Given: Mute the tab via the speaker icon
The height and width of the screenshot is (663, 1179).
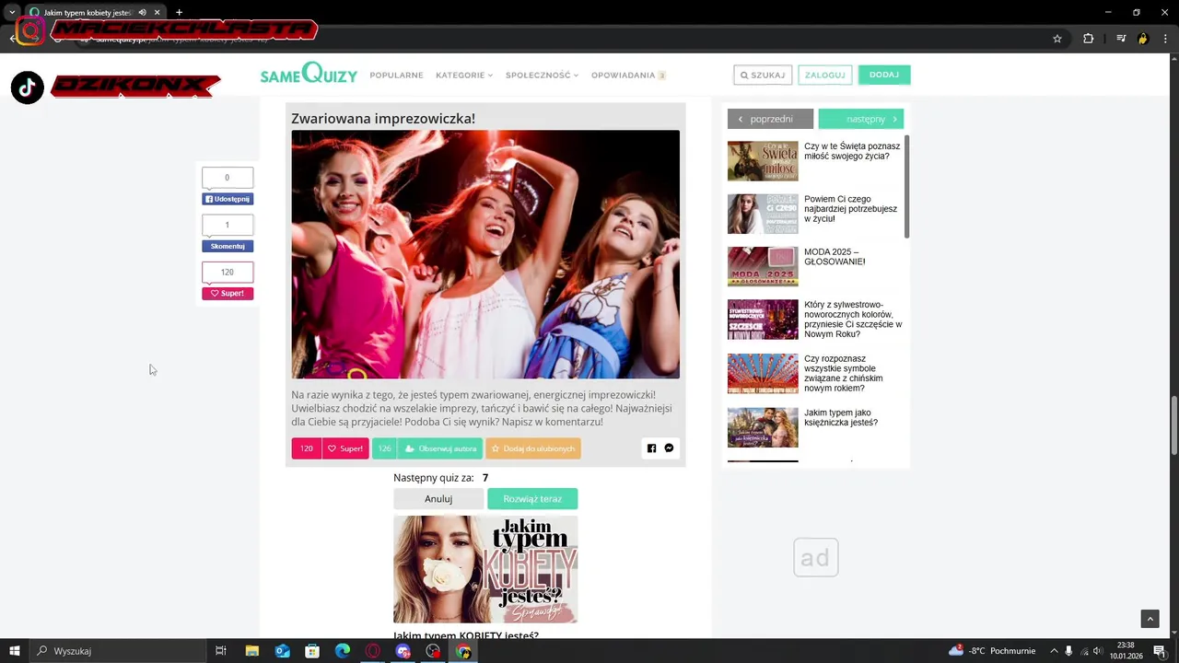Looking at the screenshot, I should pyautogui.click(x=142, y=13).
